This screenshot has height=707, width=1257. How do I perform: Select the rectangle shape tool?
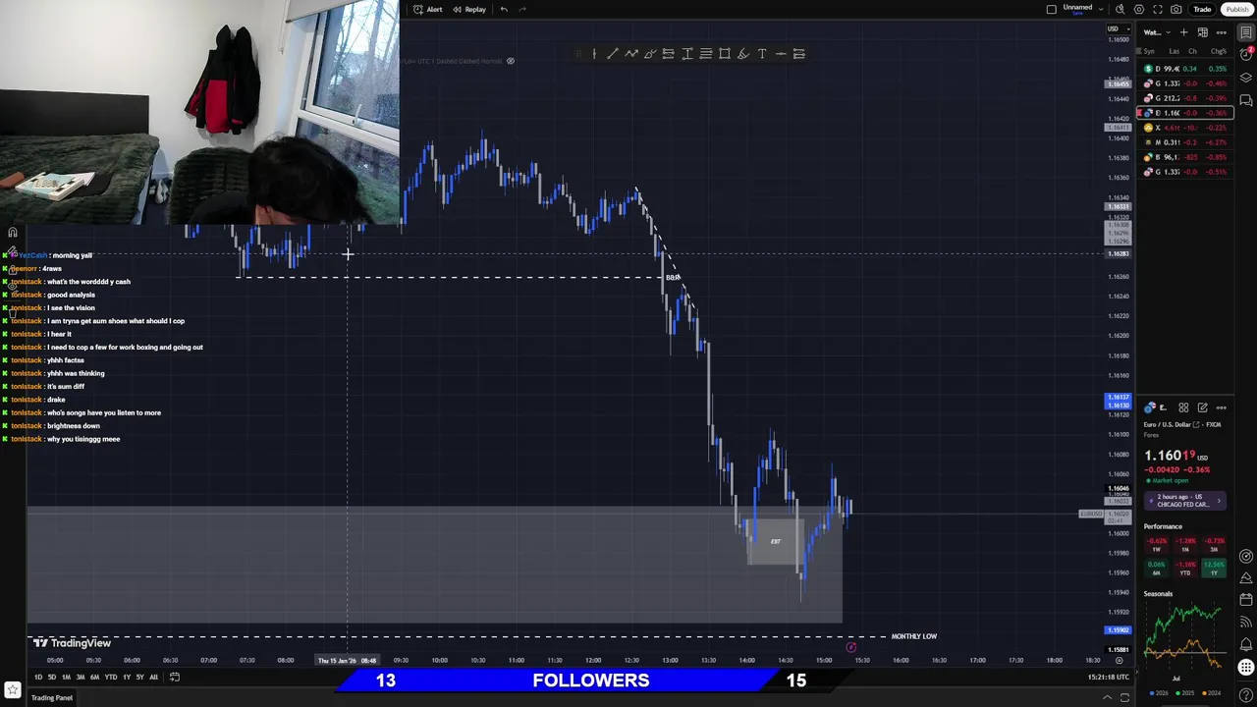[x=725, y=54]
